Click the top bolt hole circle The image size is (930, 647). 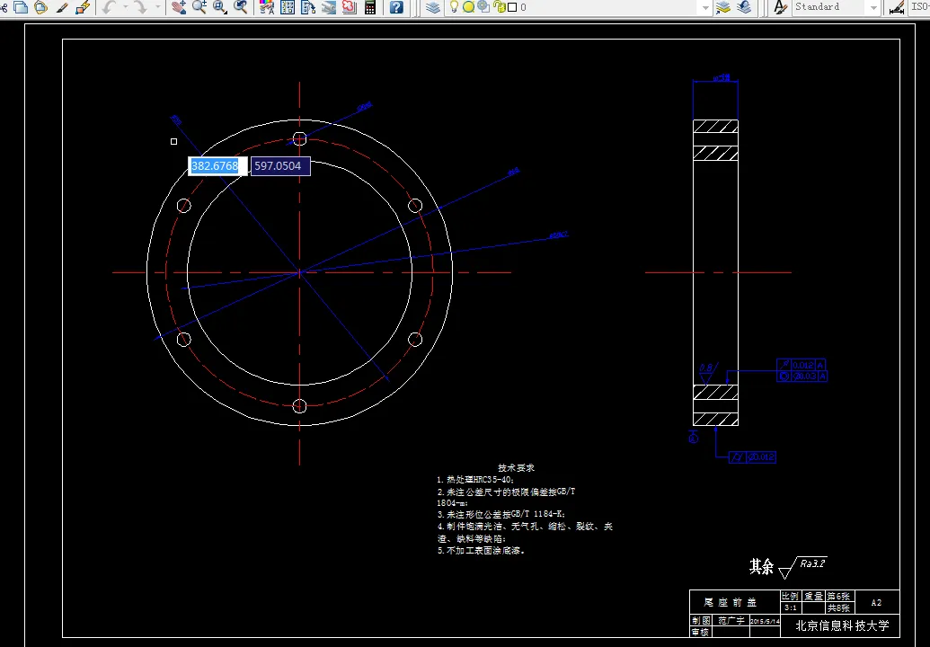(x=299, y=138)
